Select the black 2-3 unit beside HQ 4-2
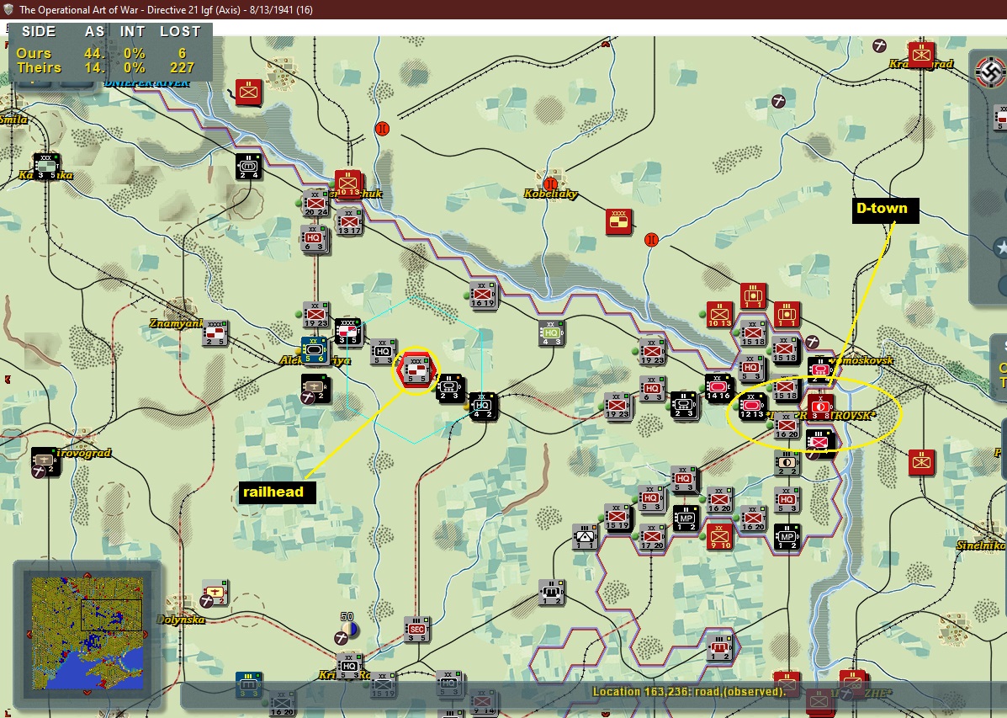 coord(449,387)
